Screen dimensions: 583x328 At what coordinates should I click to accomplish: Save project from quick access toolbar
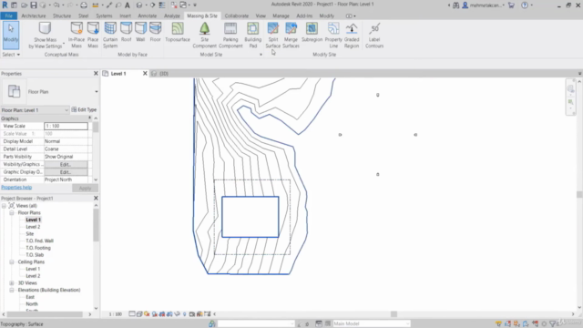[x=34, y=5]
